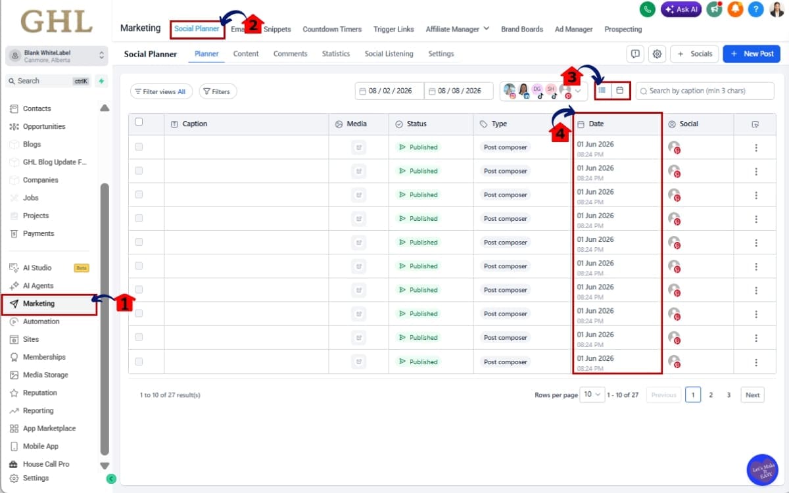Open the Social Planner tab
The height and width of the screenshot is (493, 789).
tap(197, 29)
